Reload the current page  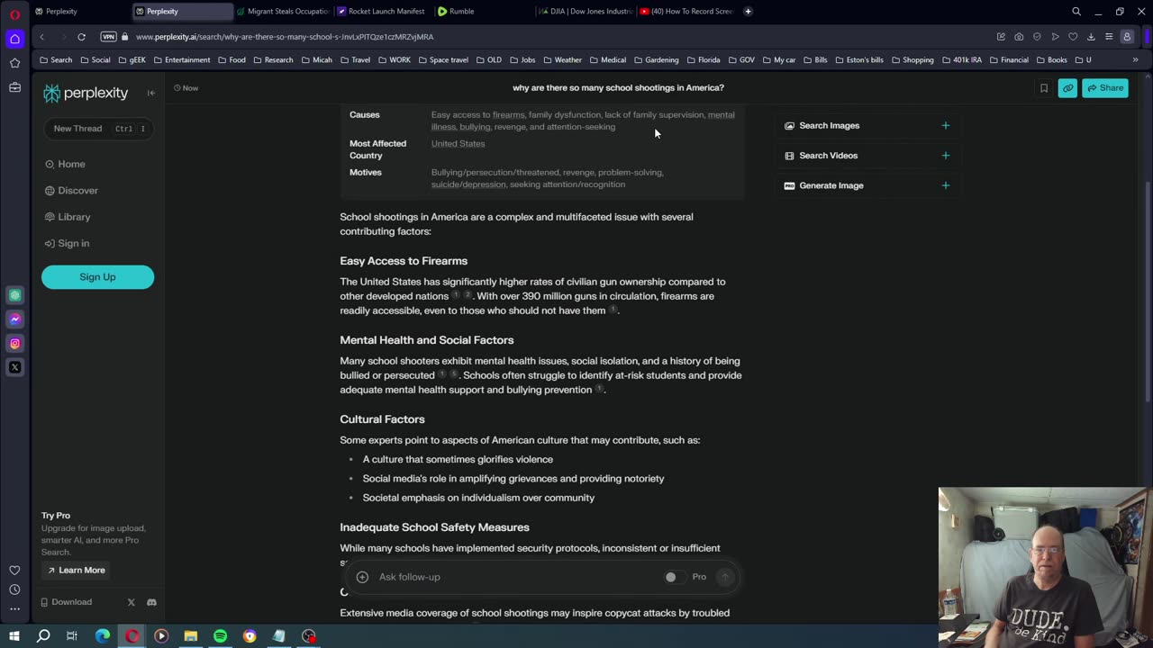[x=81, y=37]
